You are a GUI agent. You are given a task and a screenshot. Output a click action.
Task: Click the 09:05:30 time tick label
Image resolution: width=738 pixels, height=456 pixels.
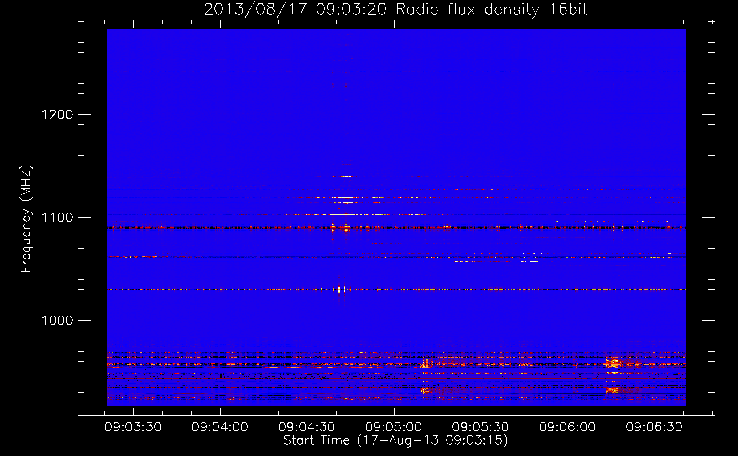480,427
